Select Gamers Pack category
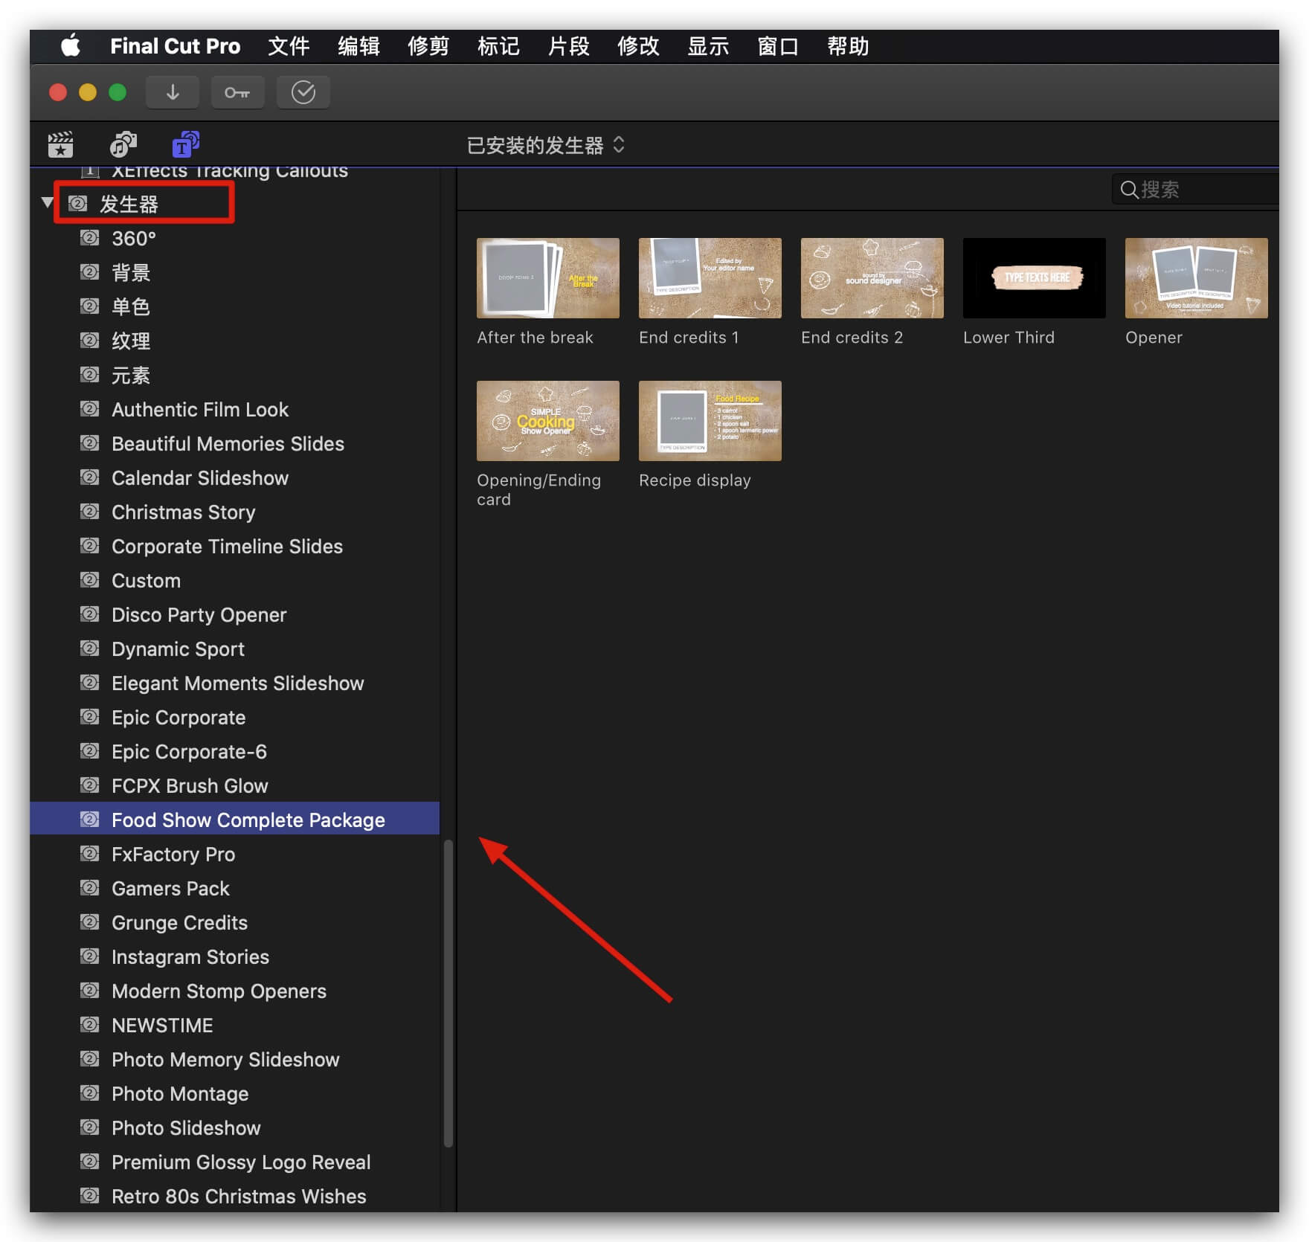This screenshot has height=1242, width=1309. pos(234,888)
